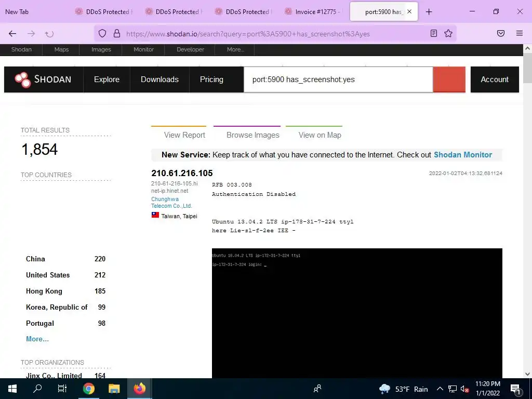Click the network icon in system tray
This screenshot has width=532, height=399.
click(453, 389)
